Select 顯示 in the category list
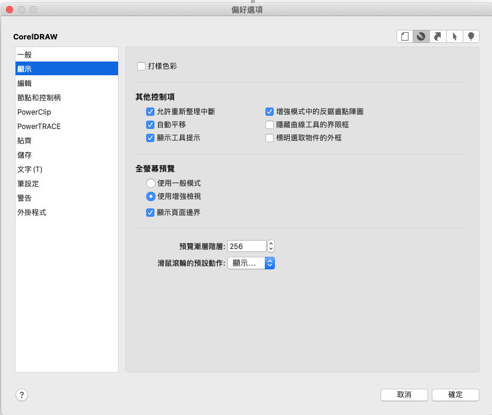The image size is (492, 415). [x=67, y=69]
